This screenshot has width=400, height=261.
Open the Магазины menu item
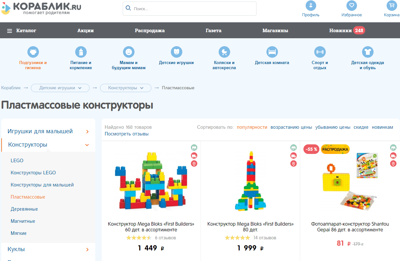tap(275, 31)
